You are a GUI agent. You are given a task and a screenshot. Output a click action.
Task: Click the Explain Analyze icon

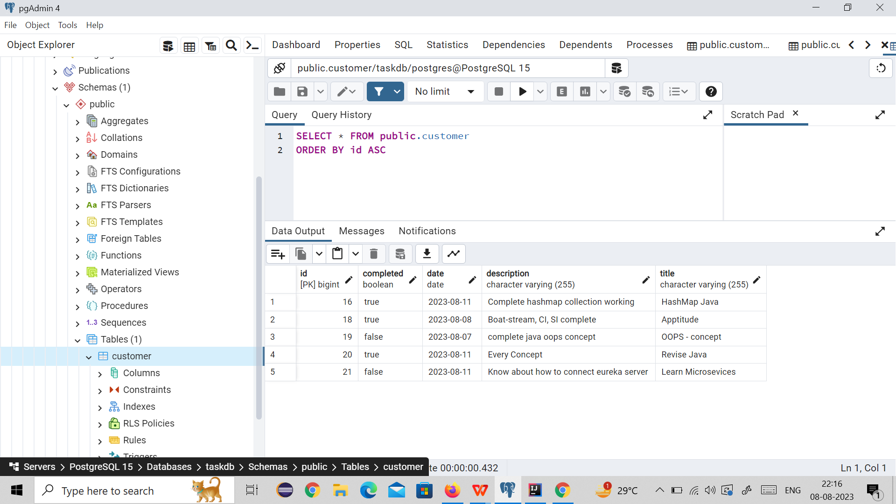pos(585,91)
